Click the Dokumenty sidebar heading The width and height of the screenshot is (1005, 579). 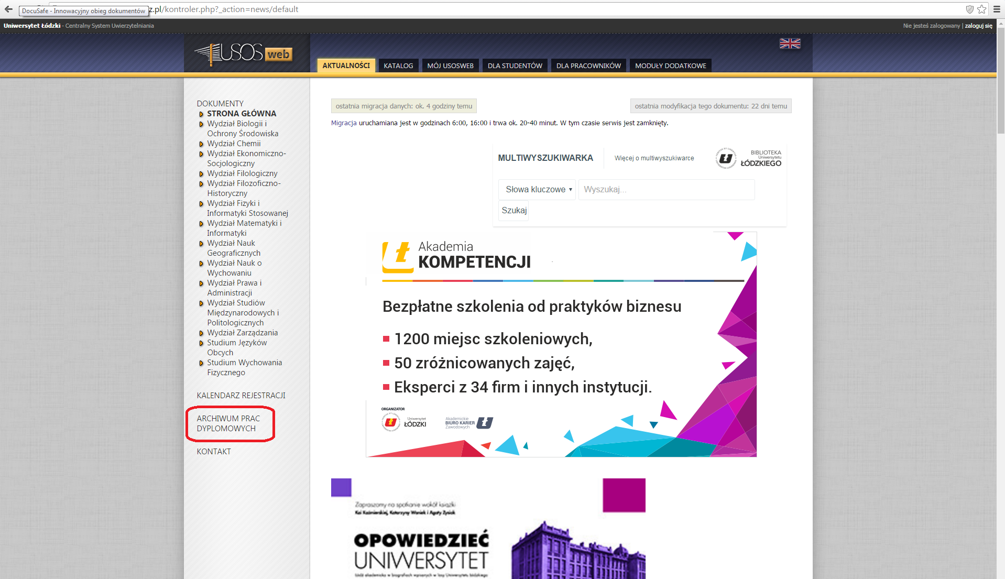pos(220,104)
